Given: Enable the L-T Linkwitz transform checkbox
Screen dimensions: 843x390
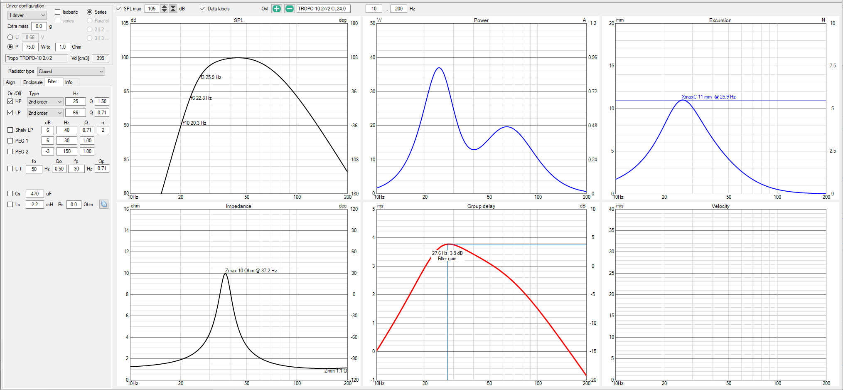Looking at the screenshot, I should [x=10, y=169].
